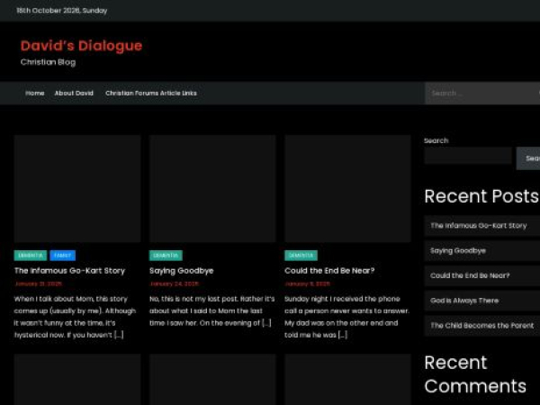The width and height of the screenshot is (540, 405).
Task: Select Dementia tag on Could the End post
Action: 301,256
